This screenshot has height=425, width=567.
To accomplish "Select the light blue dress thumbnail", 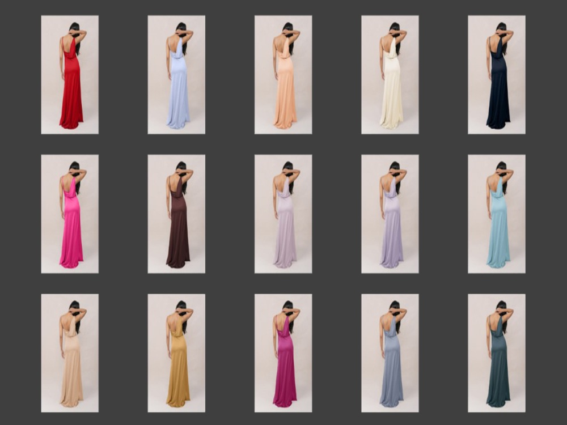I will click(x=176, y=75).
